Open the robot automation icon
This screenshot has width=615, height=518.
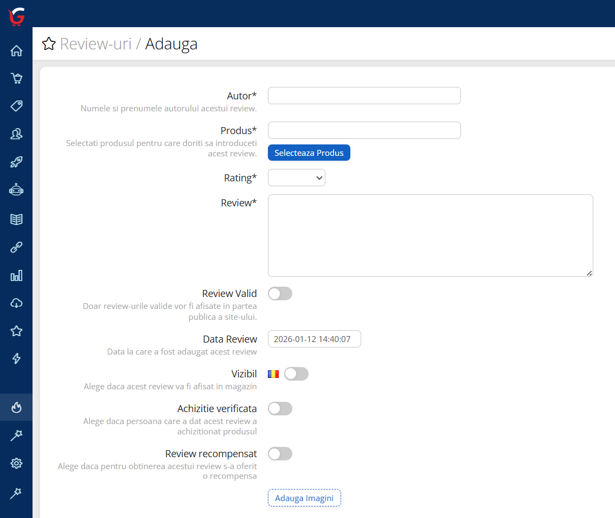coord(16,190)
